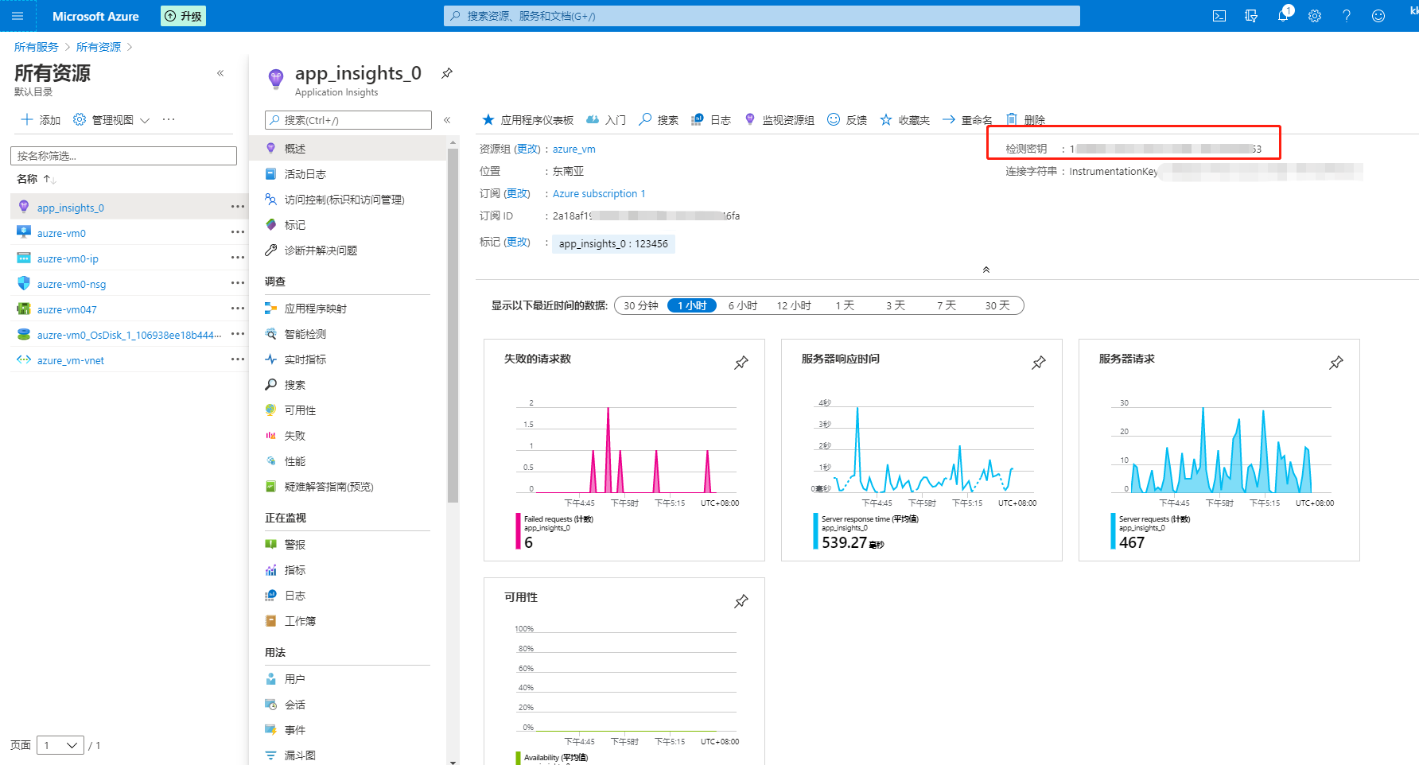Select the 3 天 time range
This screenshot has height=765, width=1419.
tap(896, 305)
